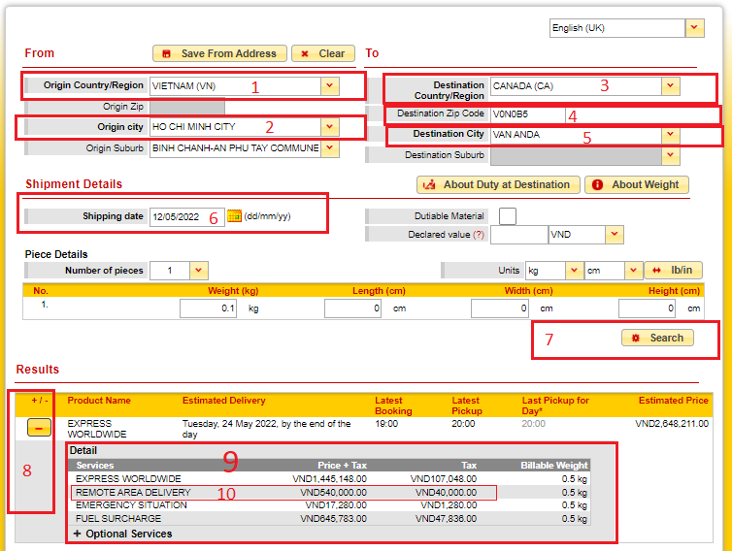
Task: Open the Destination Country/Region dropdown
Action: (x=670, y=86)
